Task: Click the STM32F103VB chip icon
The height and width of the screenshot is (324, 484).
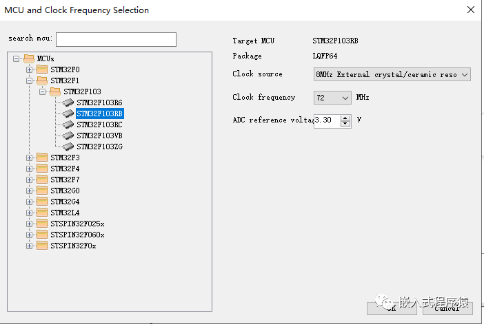Action: tap(68, 136)
